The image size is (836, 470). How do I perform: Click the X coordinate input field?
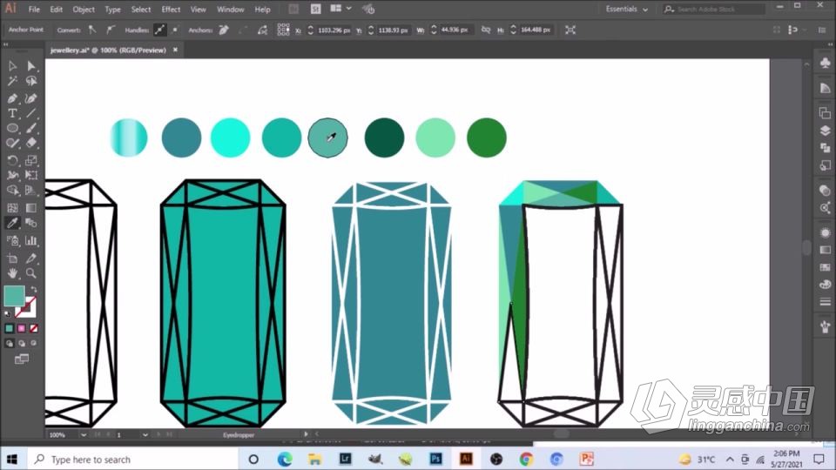pos(334,30)
